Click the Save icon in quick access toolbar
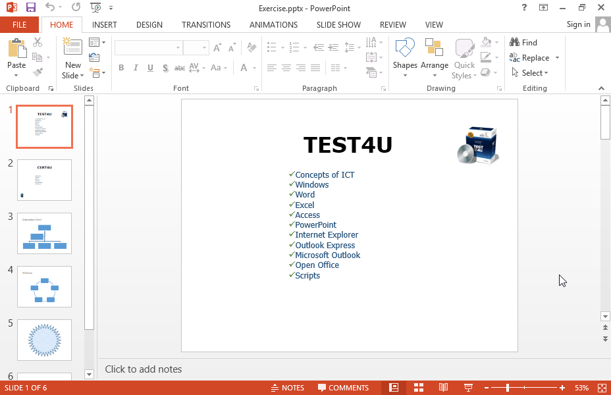Viewport: 611px width, 395px height. (31, 7)
